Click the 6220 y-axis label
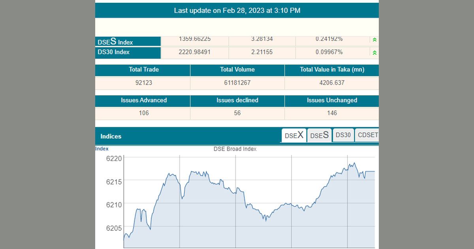 click(x=115, y=159)
